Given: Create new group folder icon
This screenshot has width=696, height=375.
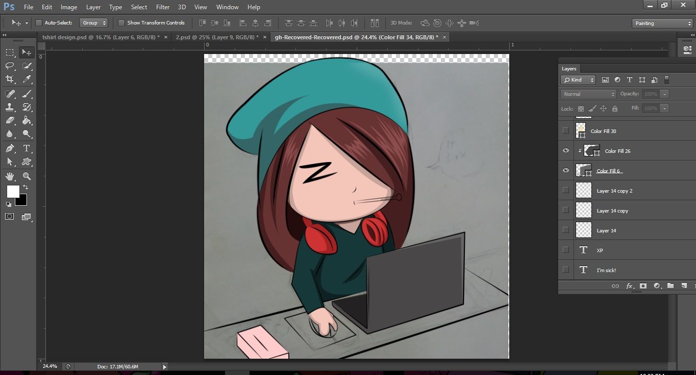Looking at the screenshot, I should (670, 286).
